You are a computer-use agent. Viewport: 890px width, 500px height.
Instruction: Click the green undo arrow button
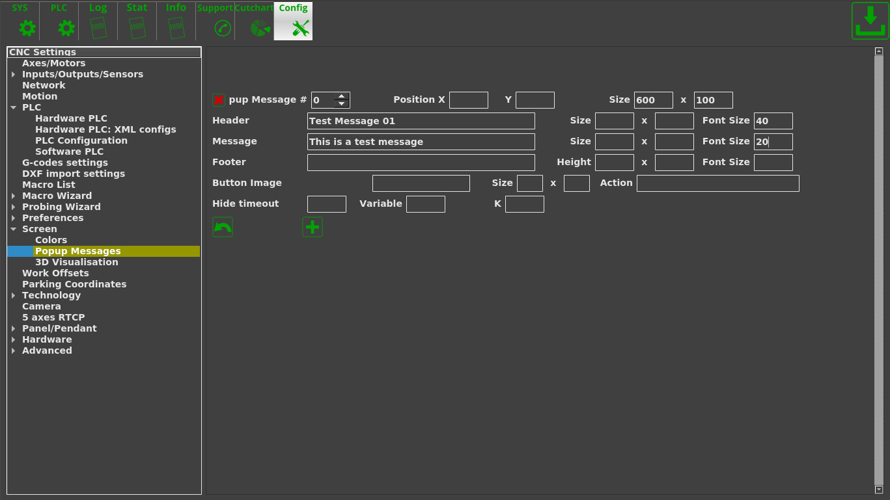223,227
